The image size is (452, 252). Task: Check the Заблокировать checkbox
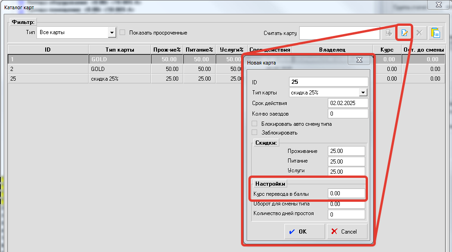click(x=254, y=133)
